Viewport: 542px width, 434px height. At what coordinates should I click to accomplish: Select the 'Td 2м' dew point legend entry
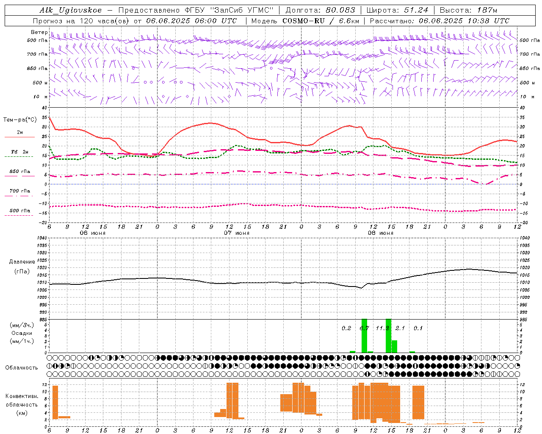pyautogui.click(x=20, y=152)
